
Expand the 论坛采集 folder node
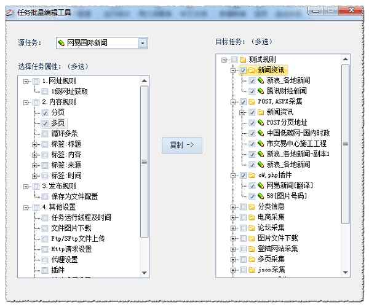[233, 227]
